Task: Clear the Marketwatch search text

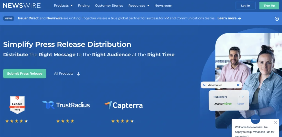Action: click(238, 85)
